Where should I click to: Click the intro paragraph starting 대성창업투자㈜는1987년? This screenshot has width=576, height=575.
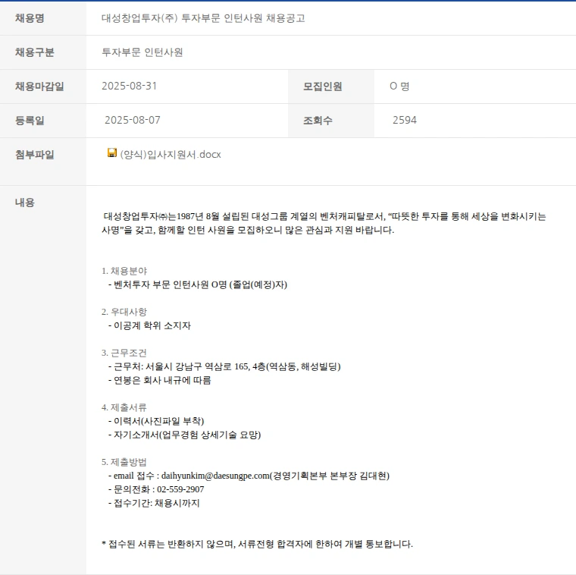click(324, 223)
